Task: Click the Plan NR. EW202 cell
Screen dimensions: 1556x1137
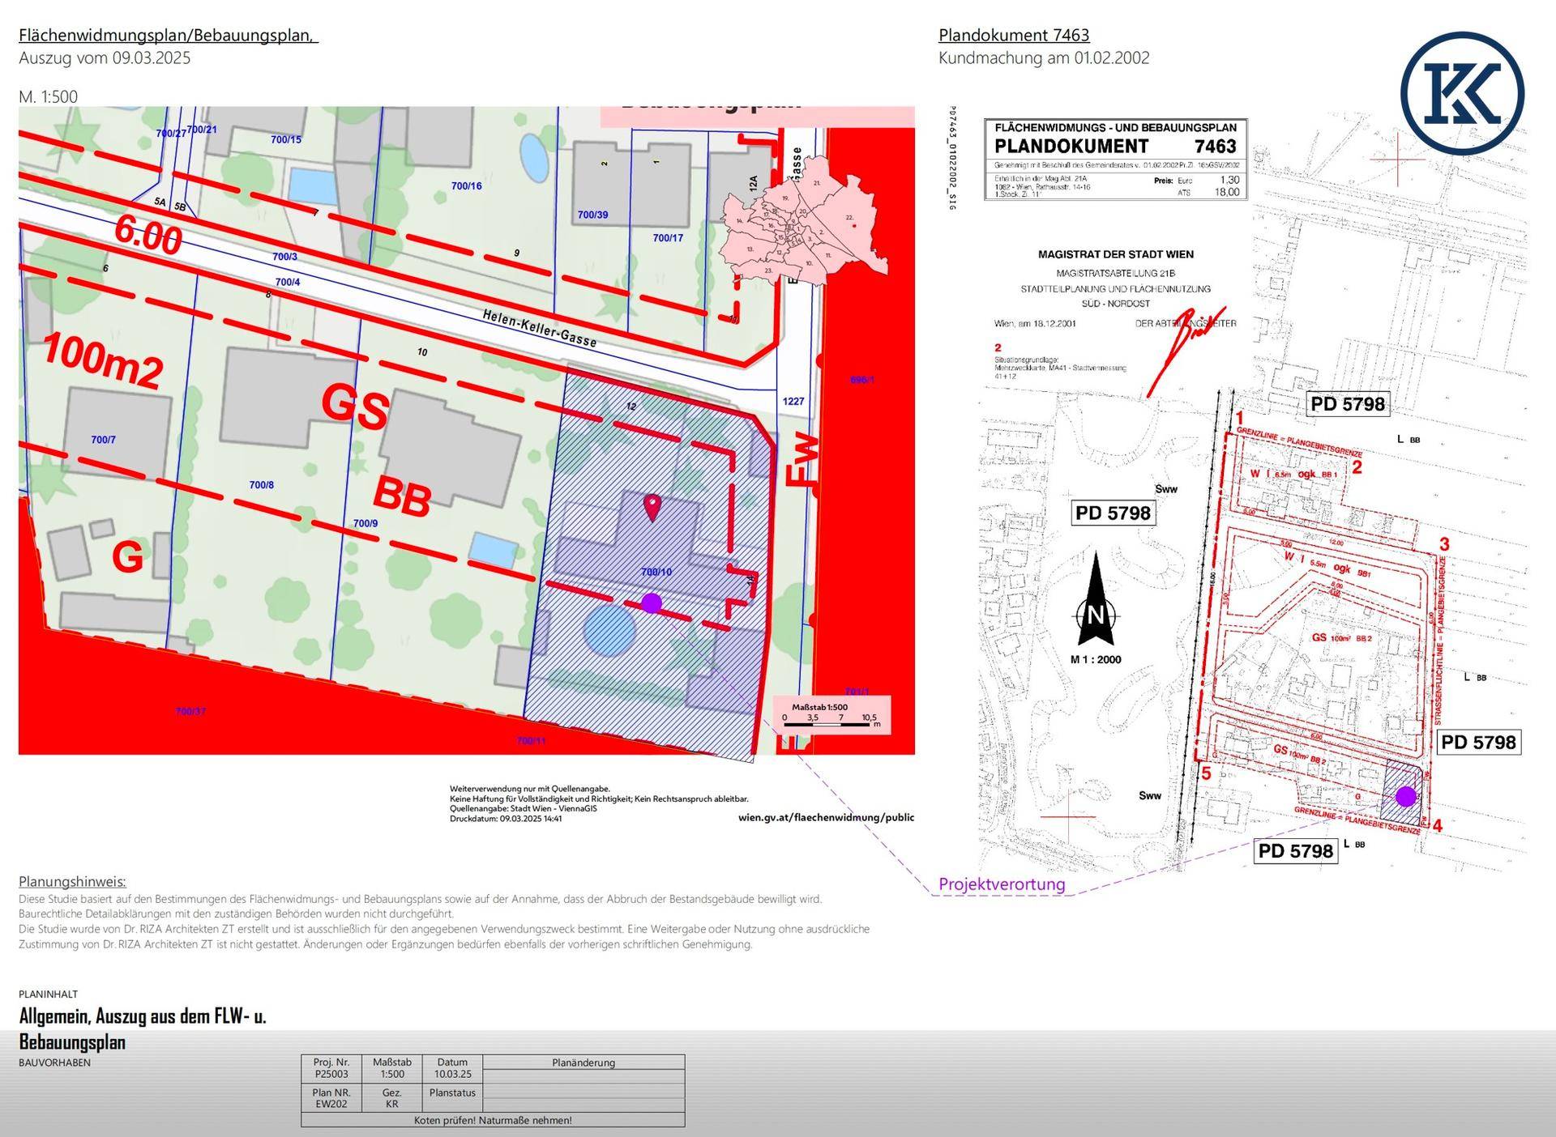Action: (x=331, y=1097)
